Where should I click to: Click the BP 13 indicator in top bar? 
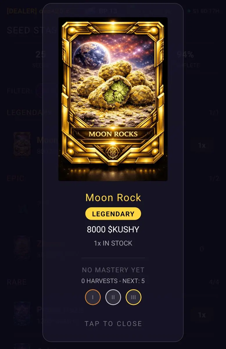[108, 11]
